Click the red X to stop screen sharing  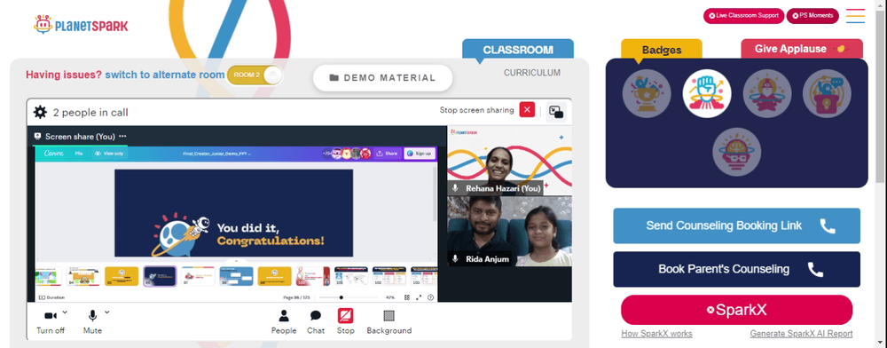pyautogui.click(x=527, y=110)
